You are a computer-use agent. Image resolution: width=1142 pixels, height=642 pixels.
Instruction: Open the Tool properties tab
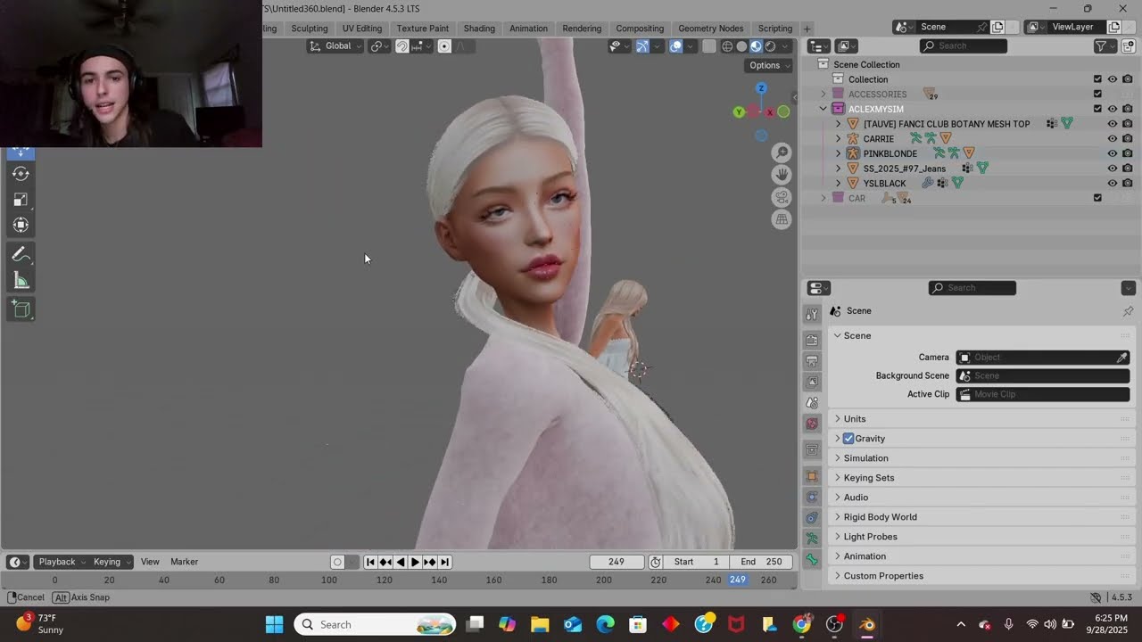coord(812,314)
